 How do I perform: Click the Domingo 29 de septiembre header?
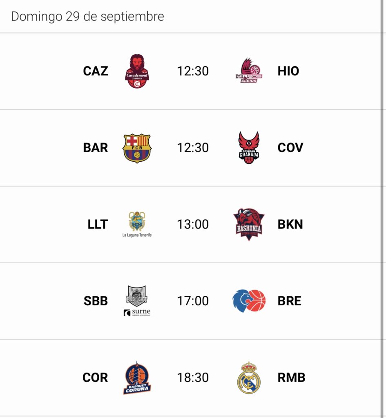(87, 16)
